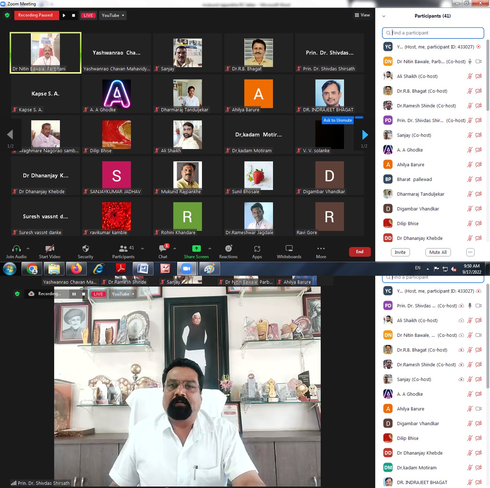Click End meeting button
Screen dimensions: 490x488
360,252
